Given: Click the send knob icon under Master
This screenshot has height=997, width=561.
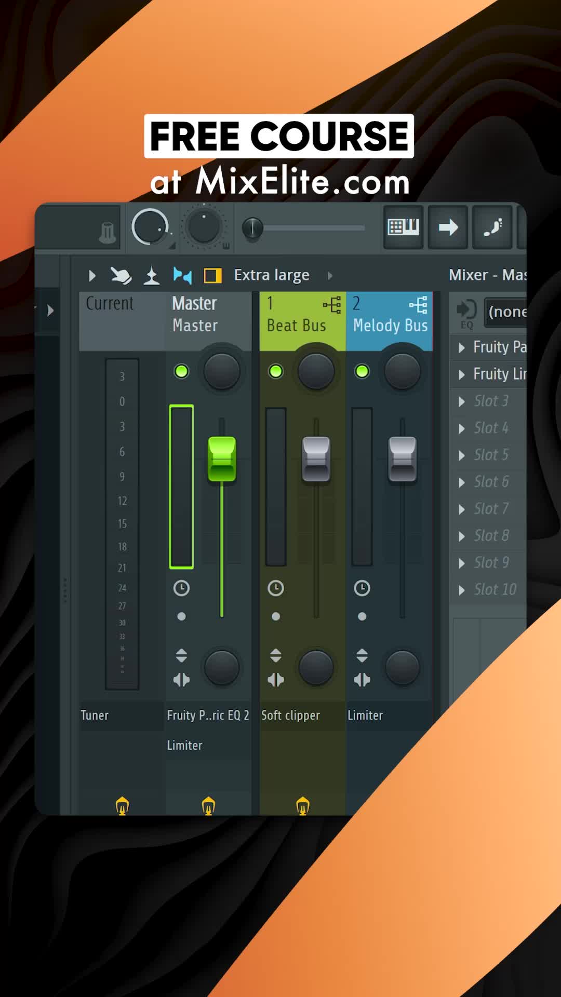Looking at the screenshot, I should point(208,805).
